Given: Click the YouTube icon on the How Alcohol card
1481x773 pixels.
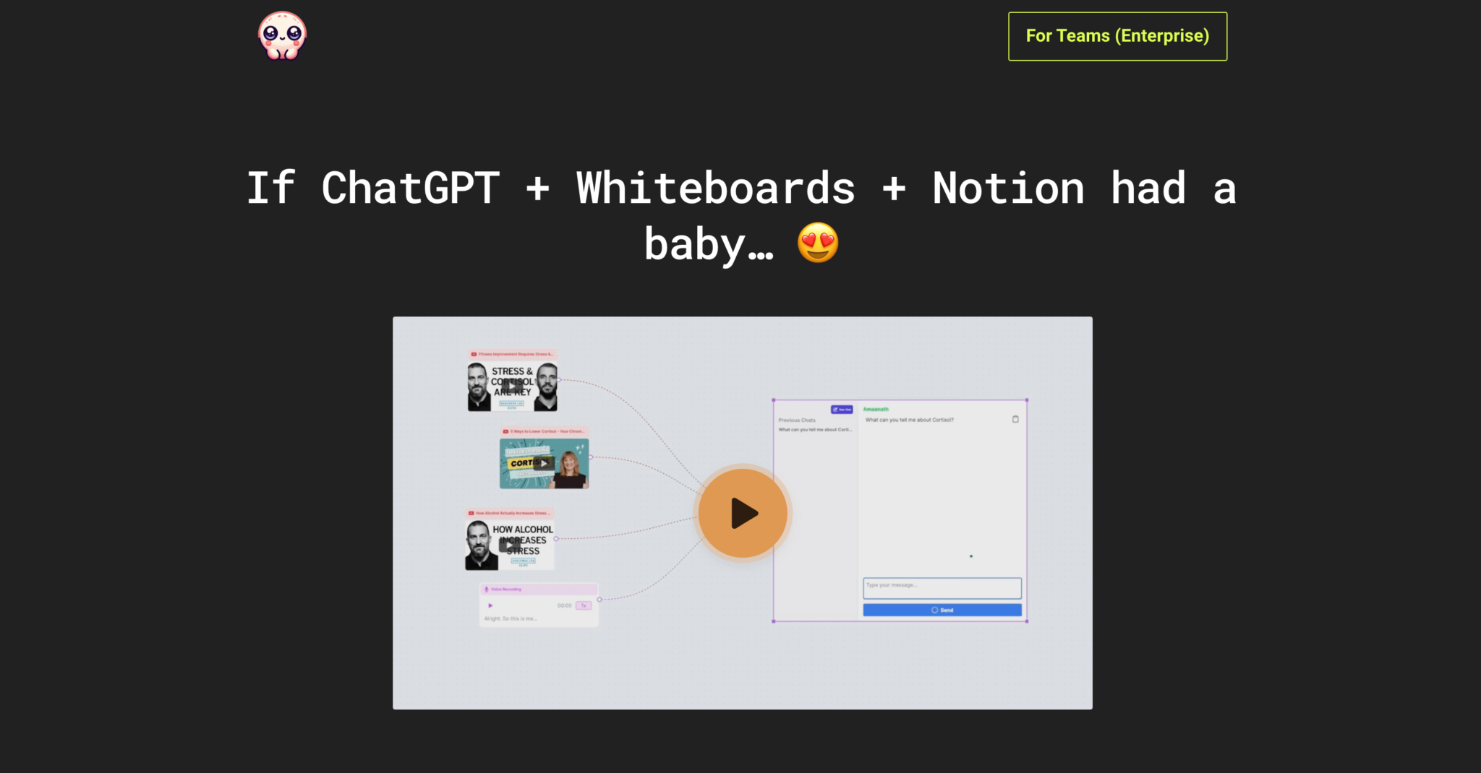Looking at the screenshot, I should click(x=471, y=513).
